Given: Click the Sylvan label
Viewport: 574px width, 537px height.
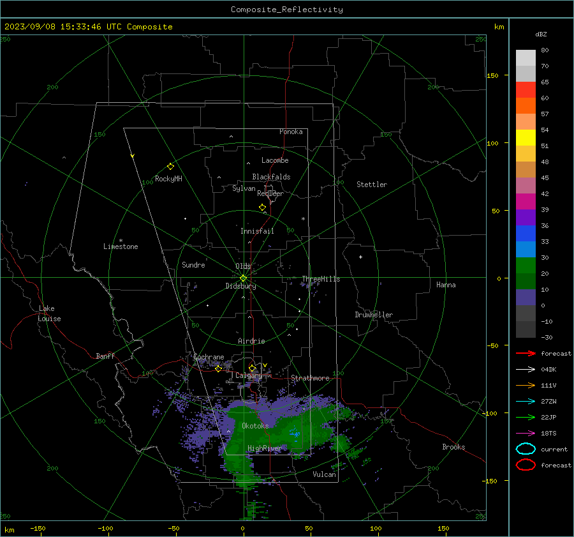Looking at the screenshot, I should tap(244, 189).
